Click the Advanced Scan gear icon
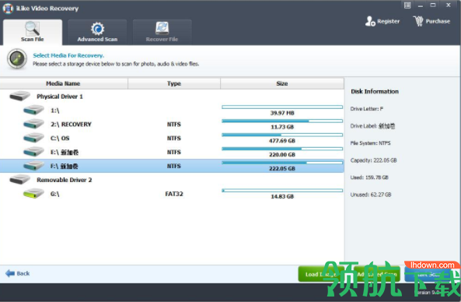This screenshot has width=461, height=302. click(x=97, y=29)
